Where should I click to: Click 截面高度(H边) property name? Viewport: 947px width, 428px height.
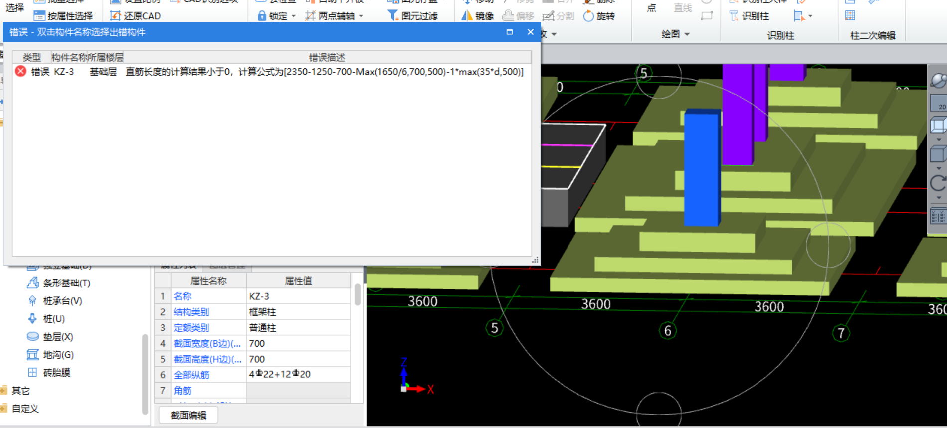pyautogui.click(x=207, y=359)
